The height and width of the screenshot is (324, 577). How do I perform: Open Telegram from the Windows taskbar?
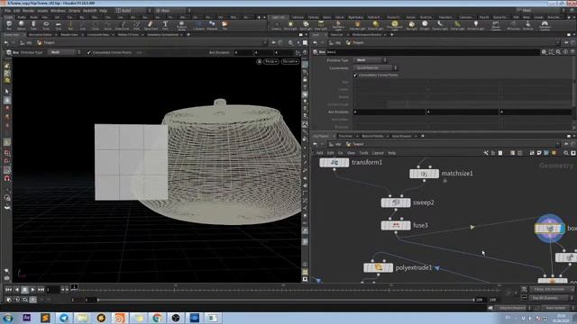click(x=64, y=318)
